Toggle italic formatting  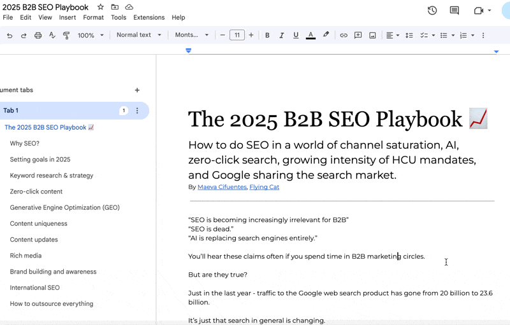[x=282, y=36]
